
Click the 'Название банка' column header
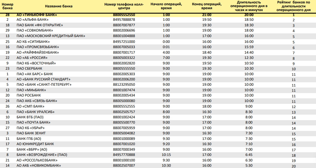coord(59,6)
